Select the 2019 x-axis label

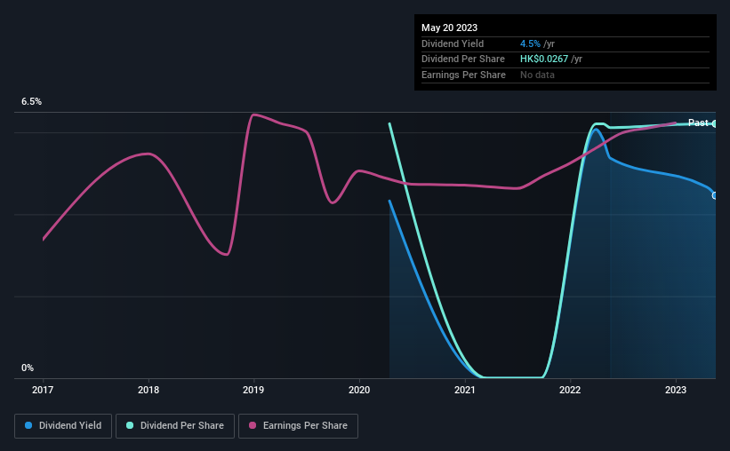pyautogui.click(x=253, y=390)
